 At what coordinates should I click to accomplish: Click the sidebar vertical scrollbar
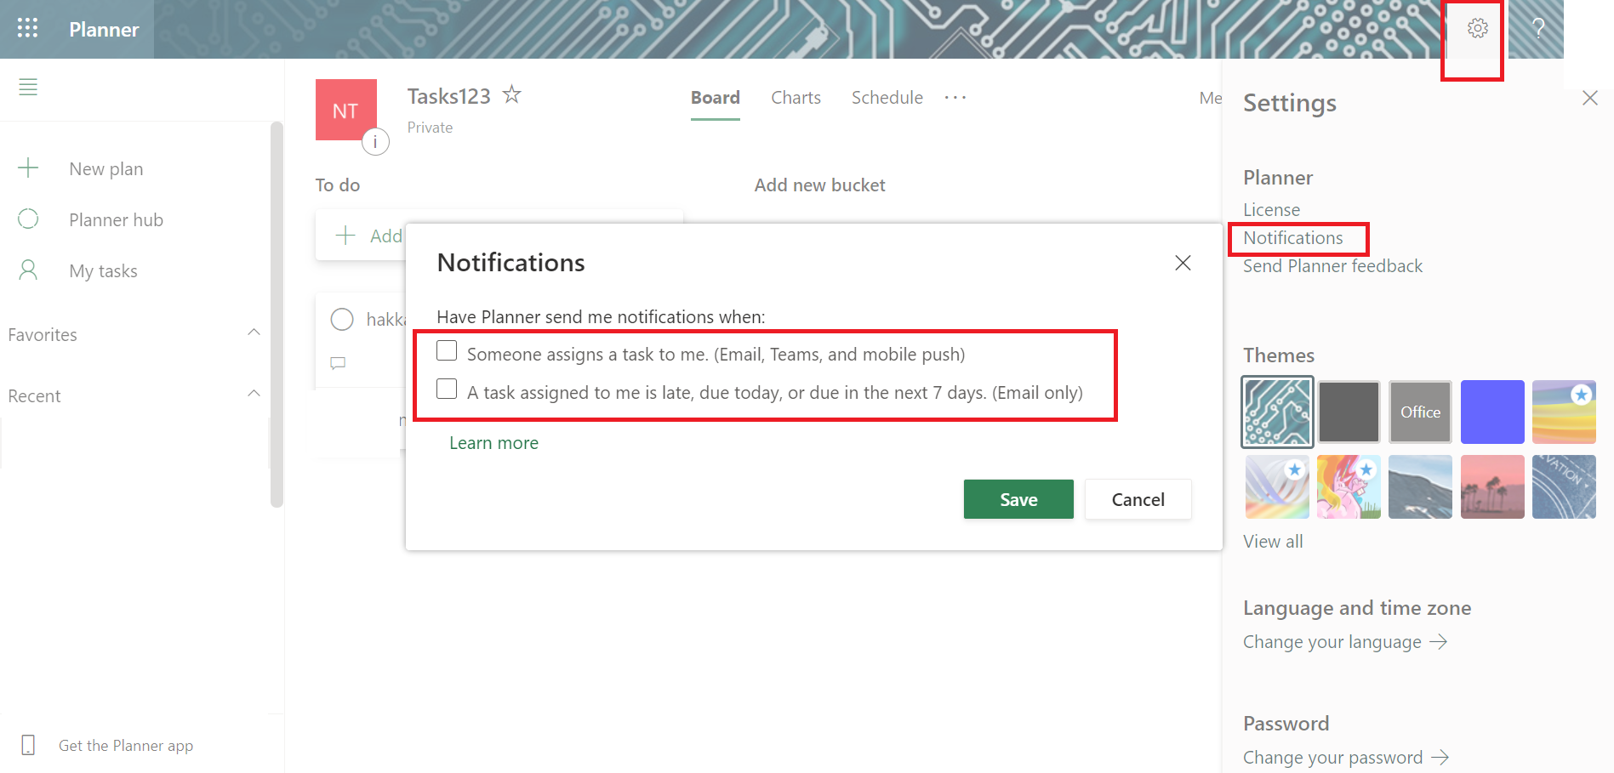click(277, 315)
